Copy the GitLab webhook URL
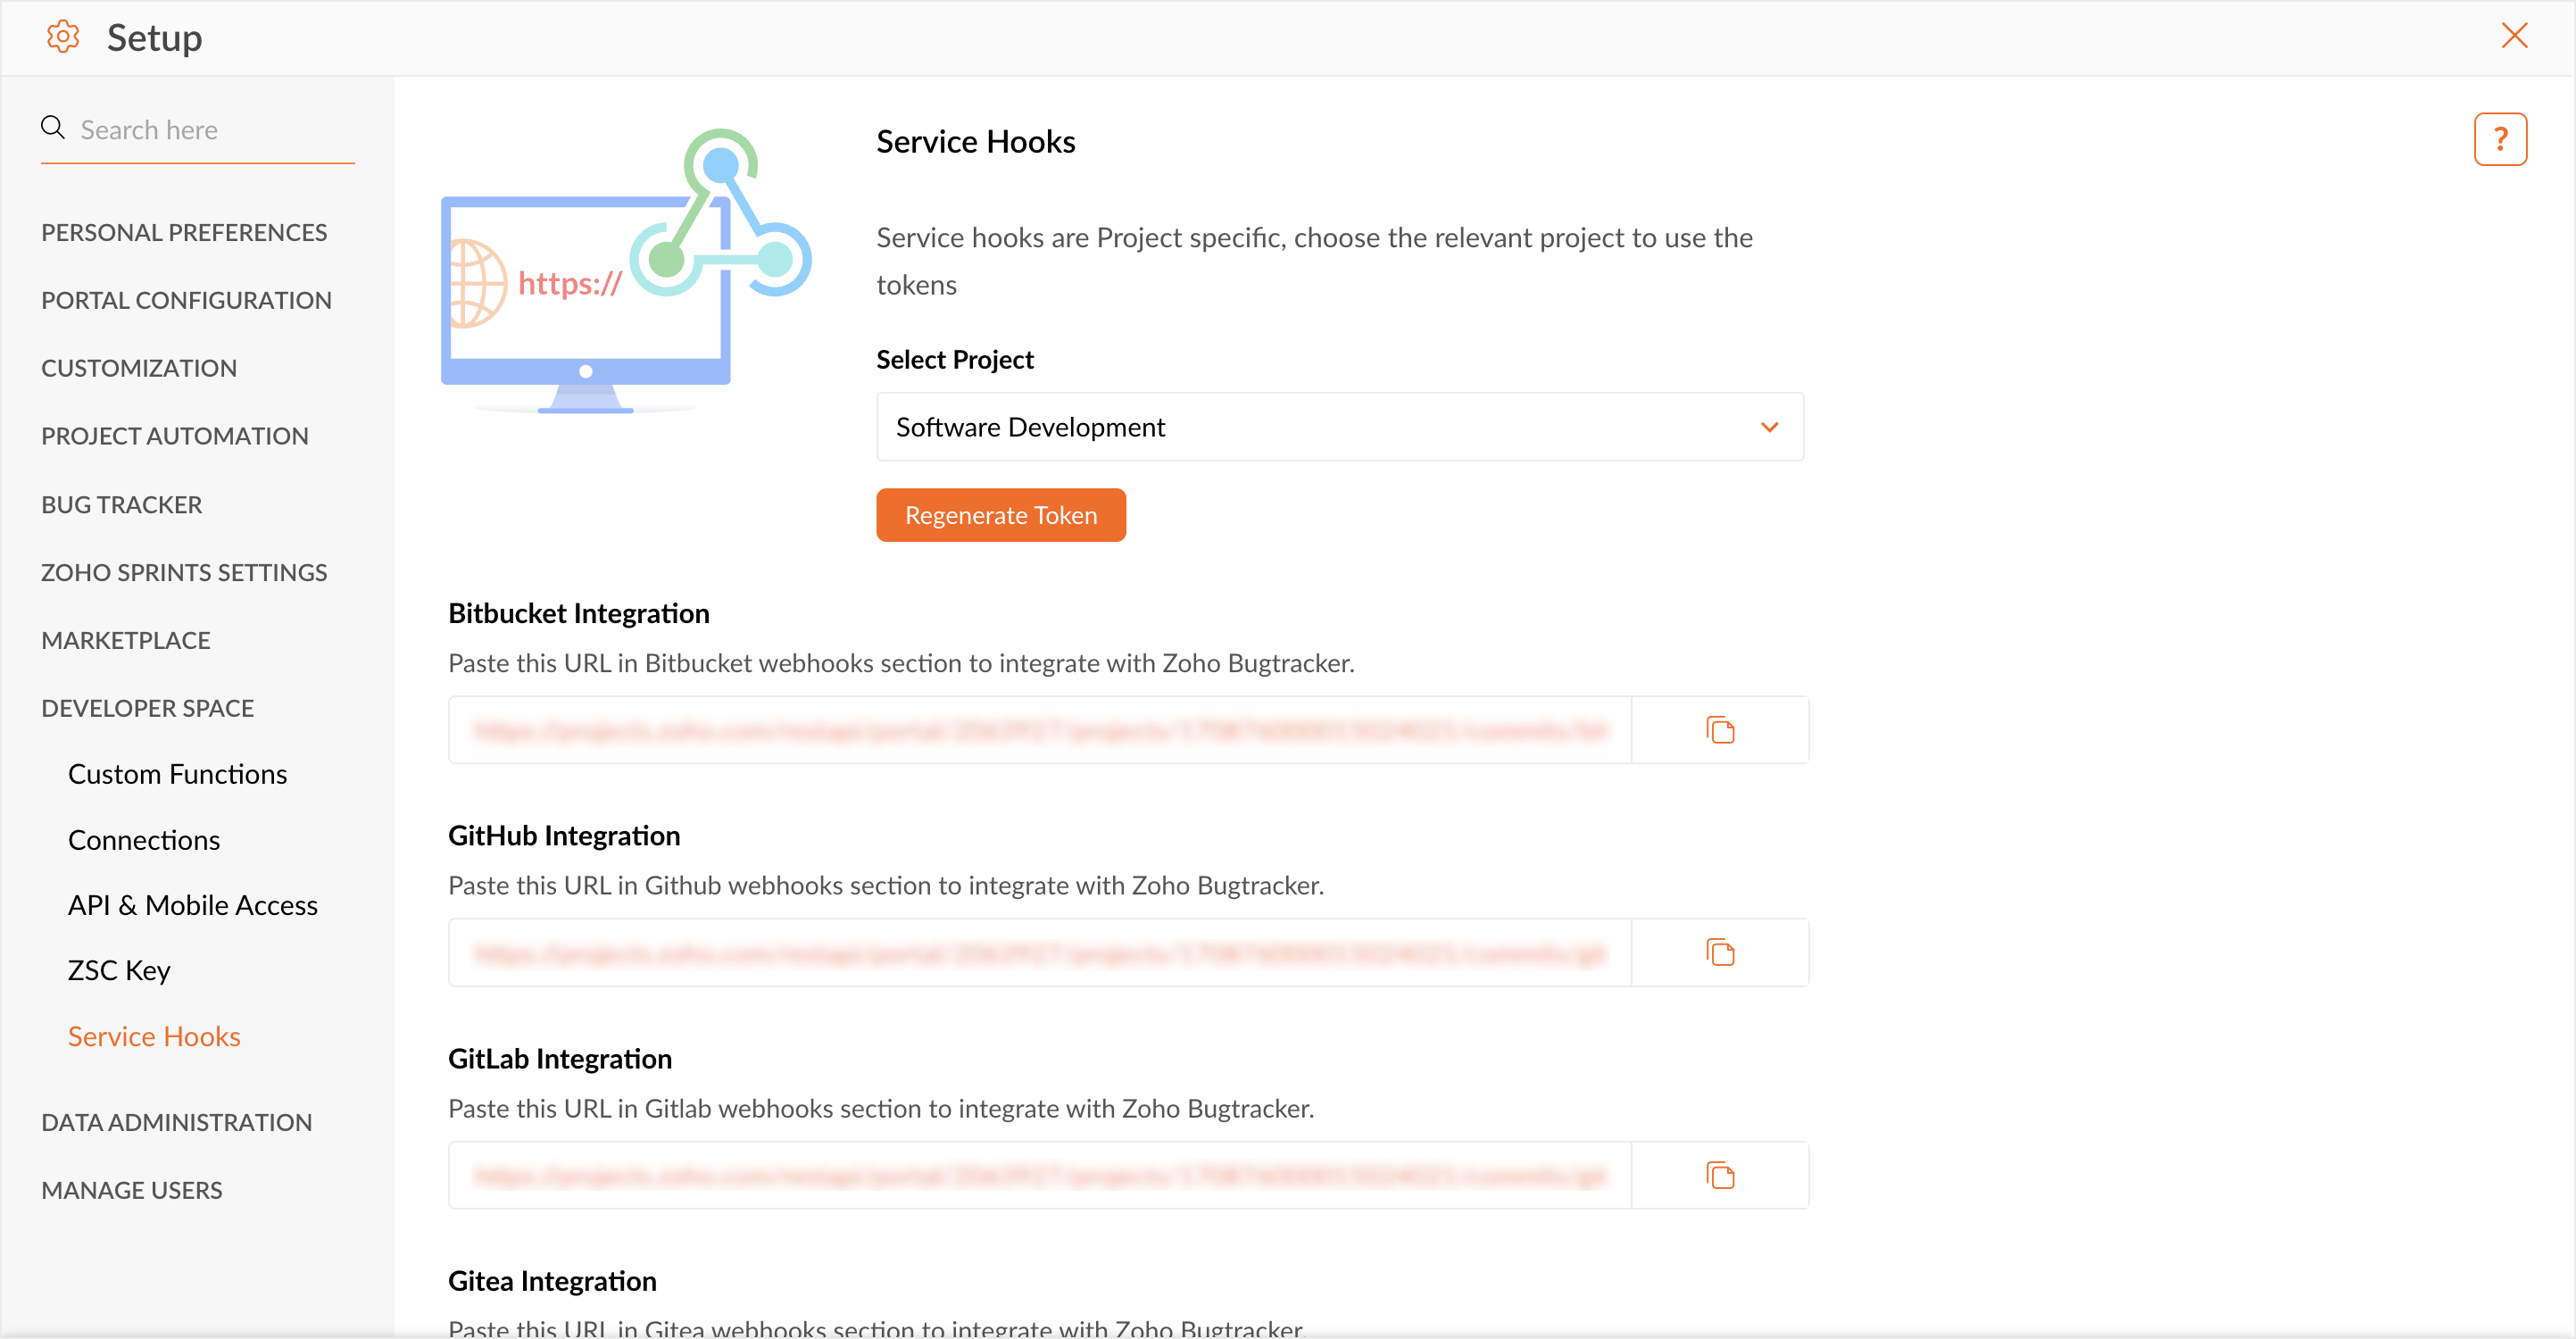This screenshot has height=1339, width=2576. click(x=1719, y=1175)
